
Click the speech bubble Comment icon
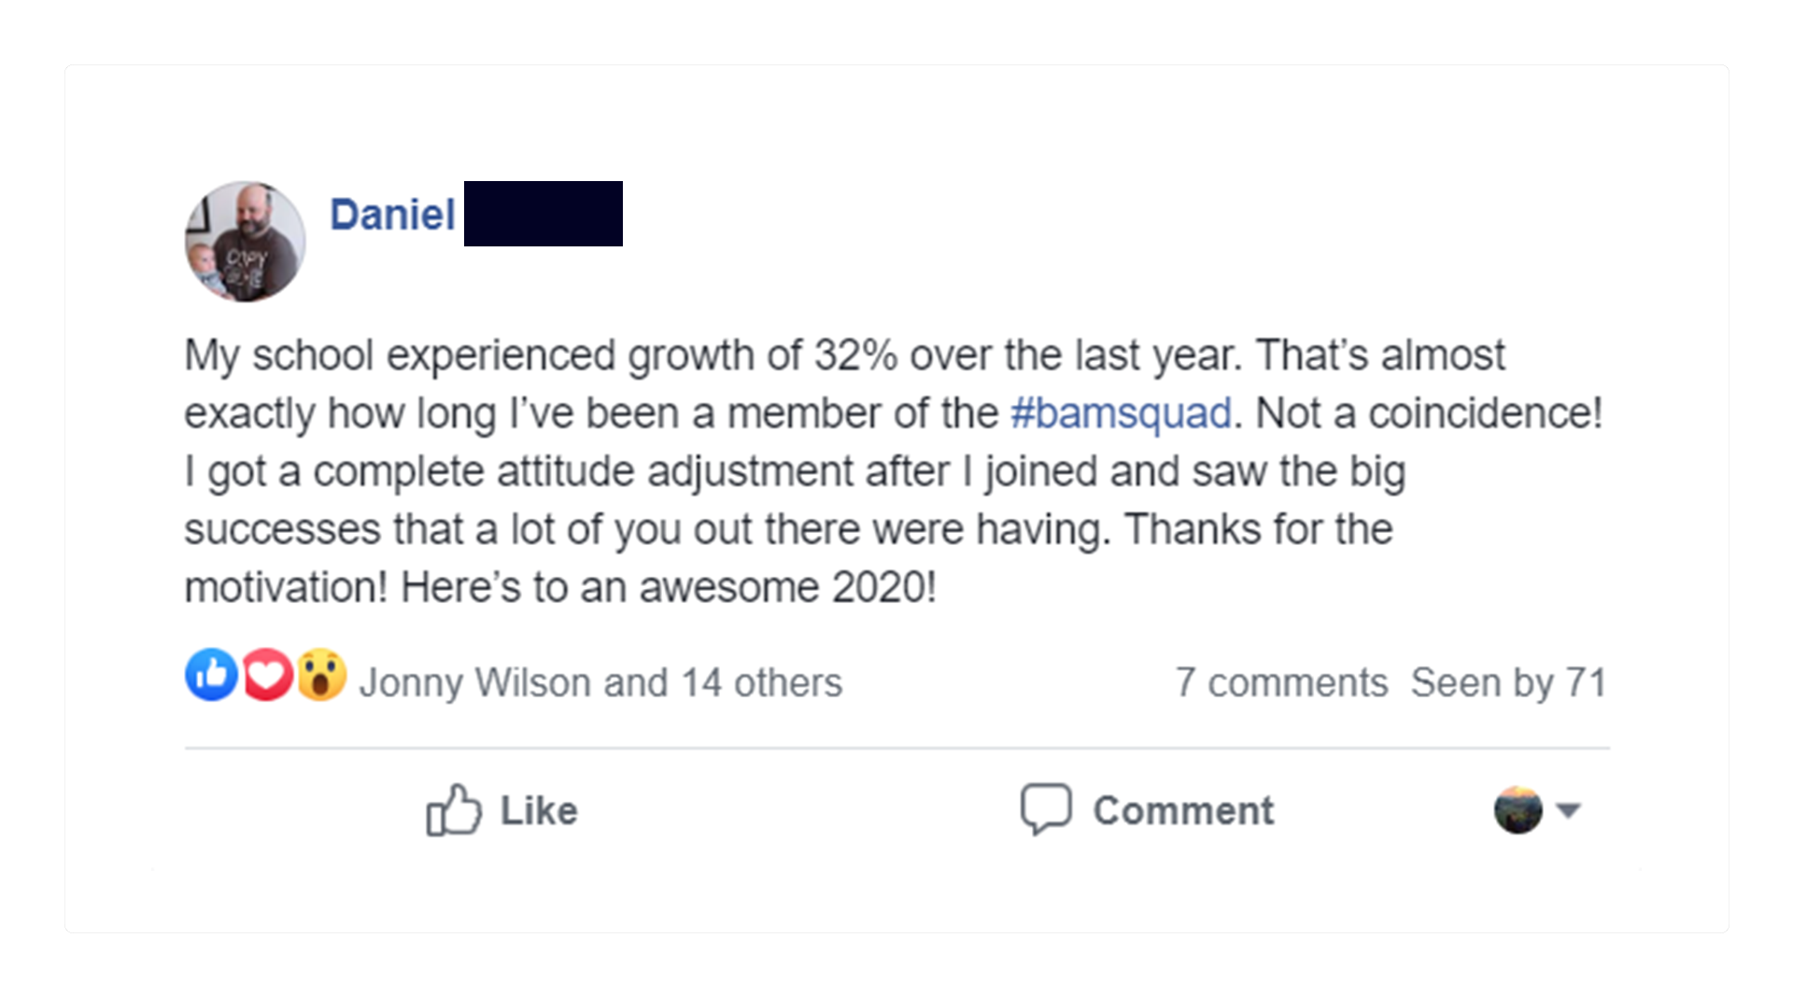coord(1045,808)
